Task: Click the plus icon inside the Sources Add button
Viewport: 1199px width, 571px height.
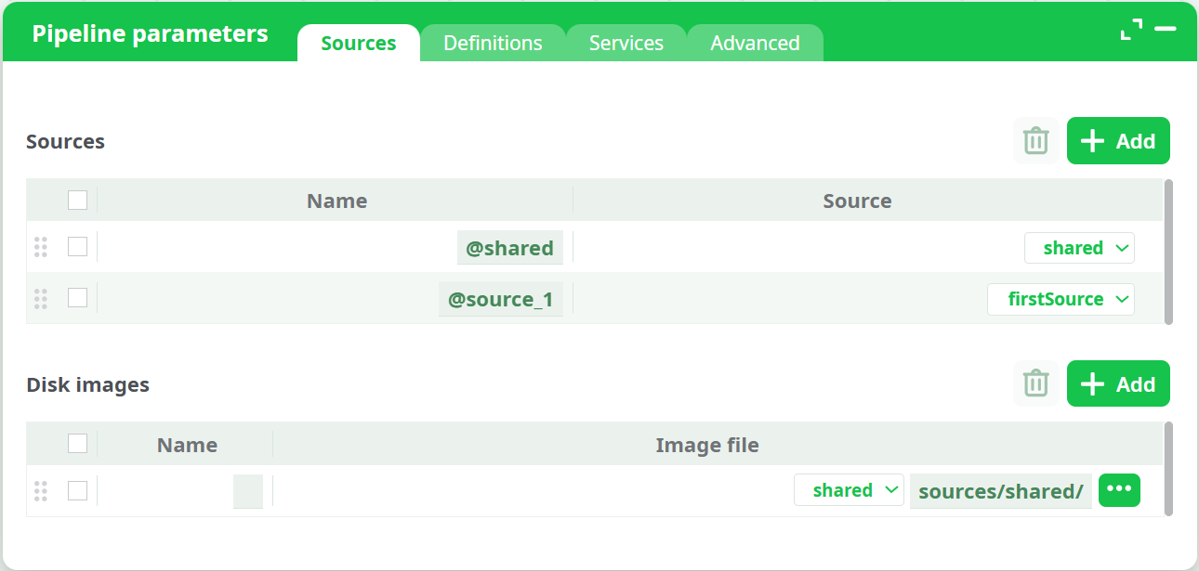Action: pyautogui.click(x=1092, y=140)
